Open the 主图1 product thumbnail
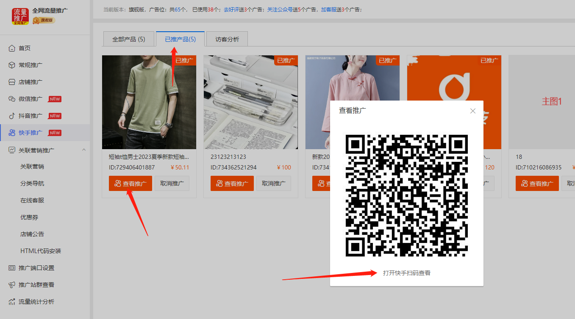Viewport: 575px width, 319px height. pyautogui.click(x=542, y=102)
